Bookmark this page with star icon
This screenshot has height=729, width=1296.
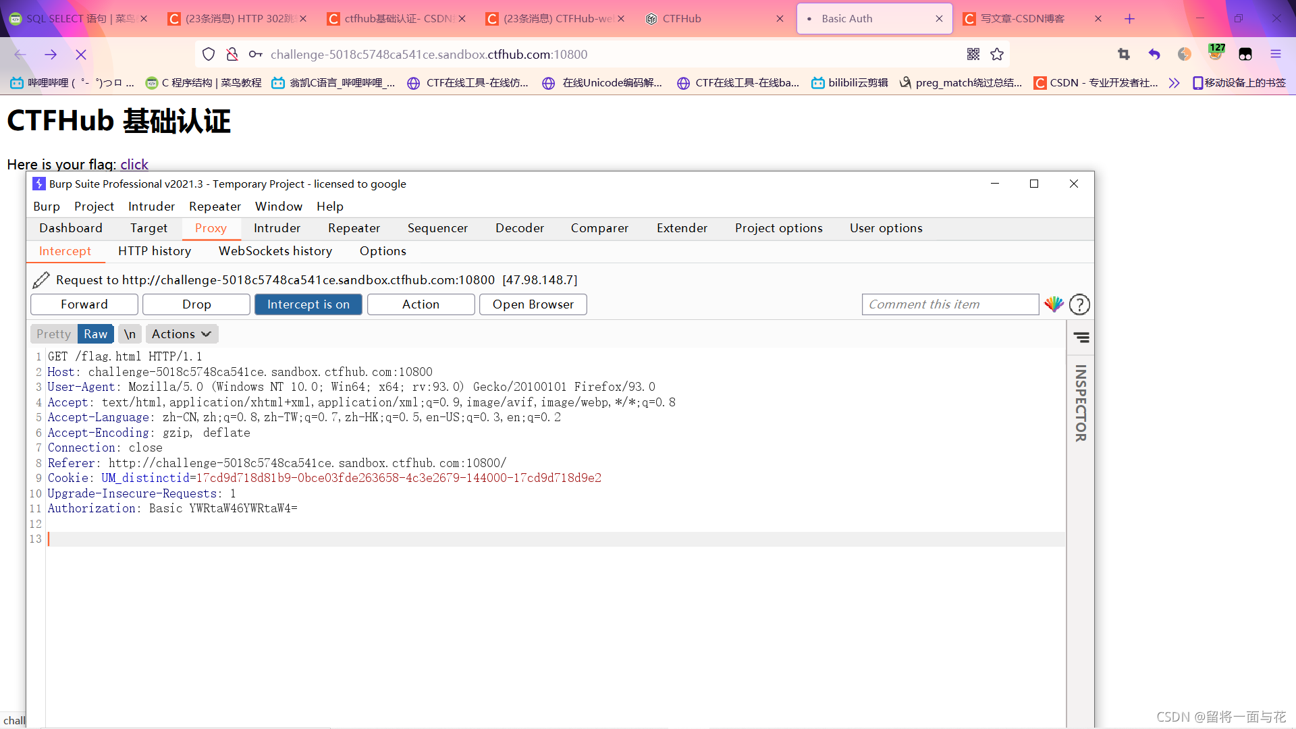997,55
